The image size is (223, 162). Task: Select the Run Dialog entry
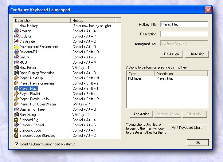28,115
